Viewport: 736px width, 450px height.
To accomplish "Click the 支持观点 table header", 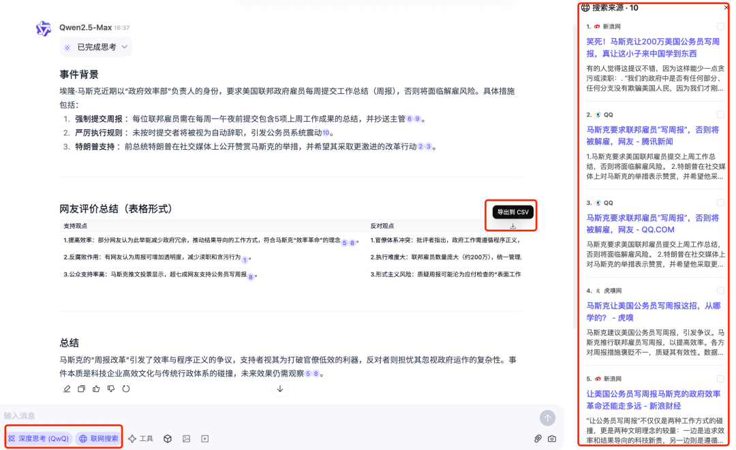I will pyautogui.click(x=76, y=226).
